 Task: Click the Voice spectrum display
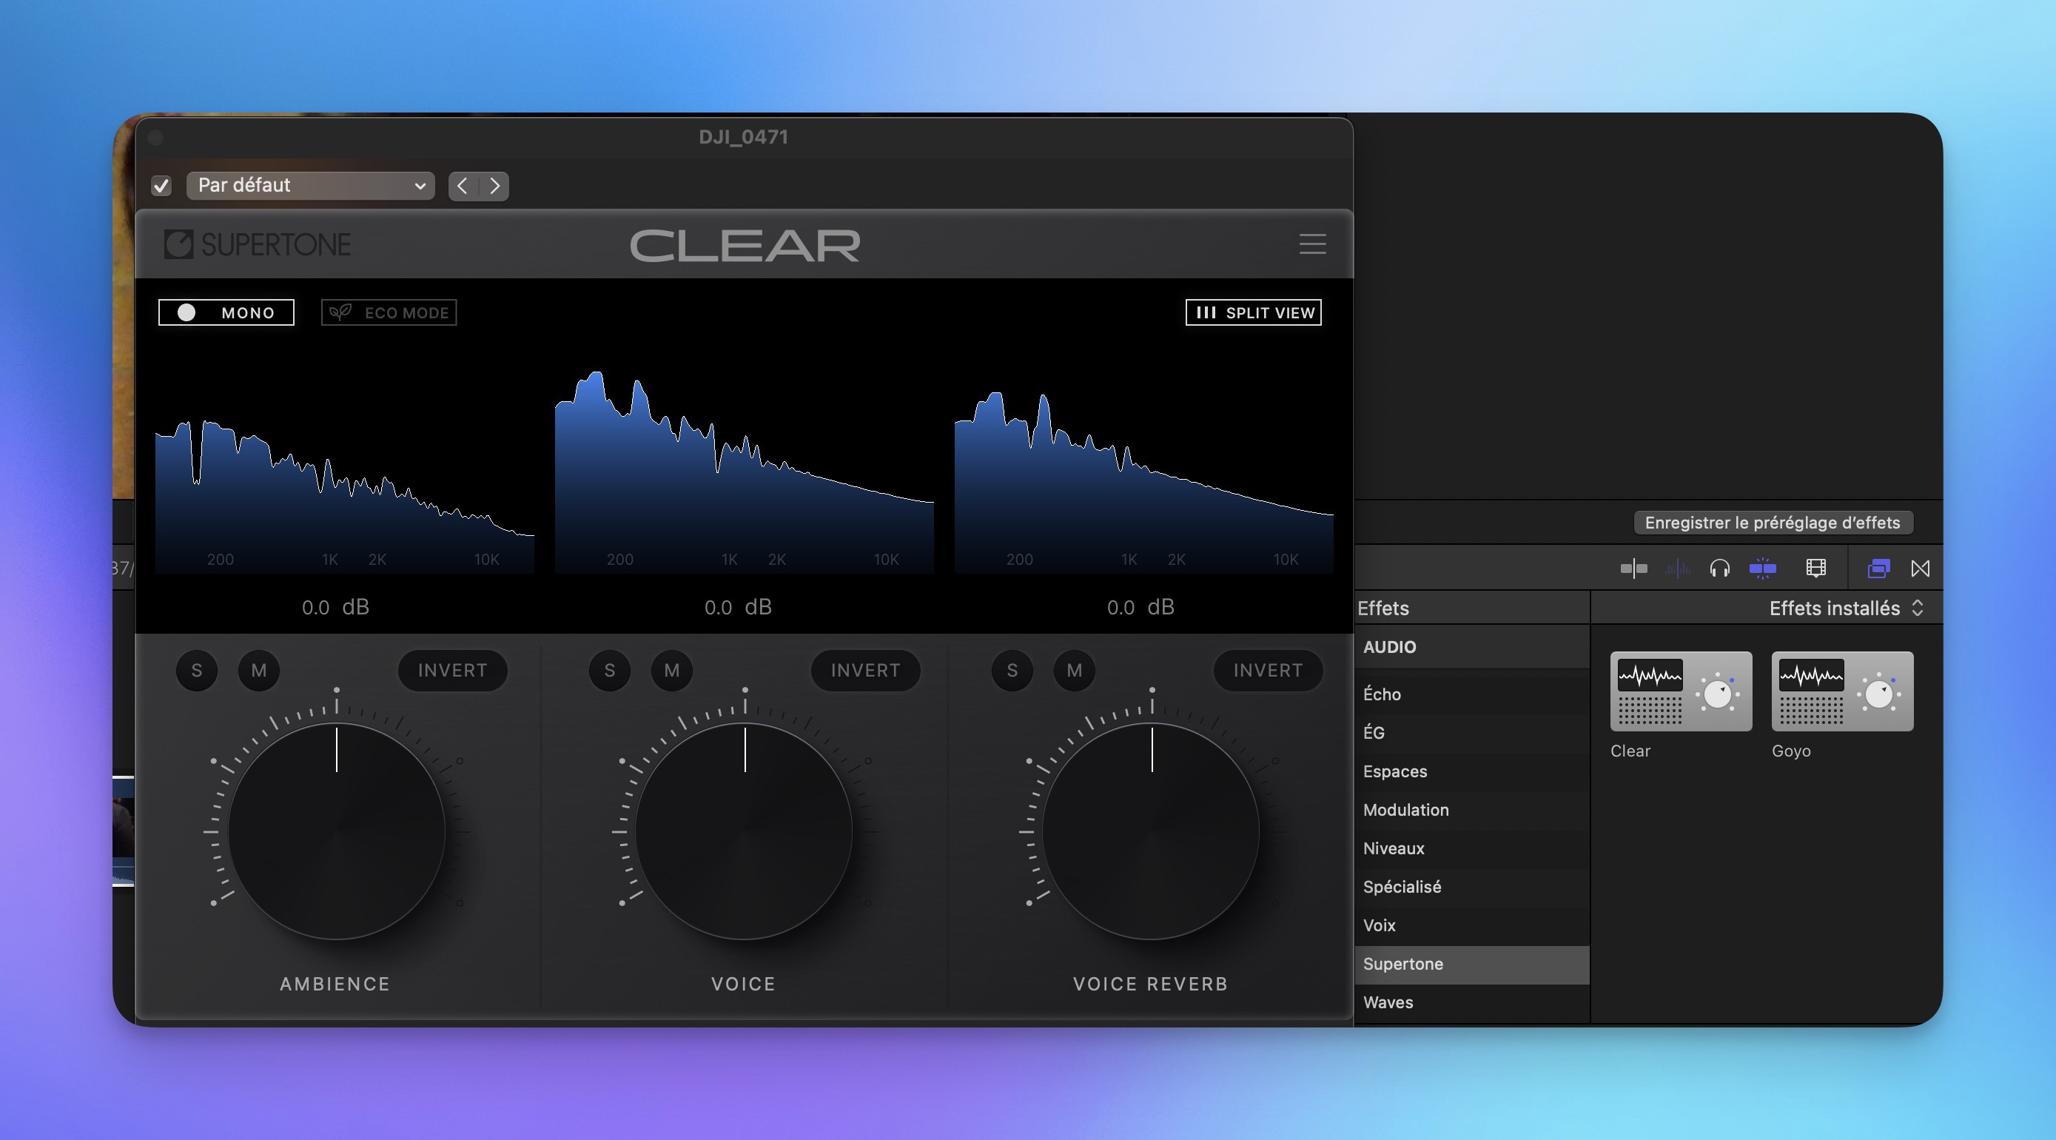(x=744, y=471)
